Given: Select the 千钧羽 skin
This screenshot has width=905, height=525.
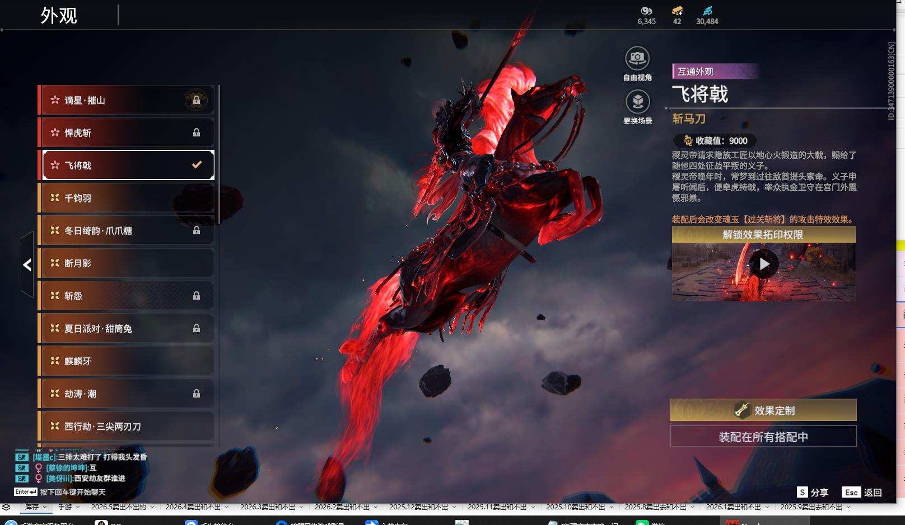Looking at the screenshot, I should (x=126, y=198).
